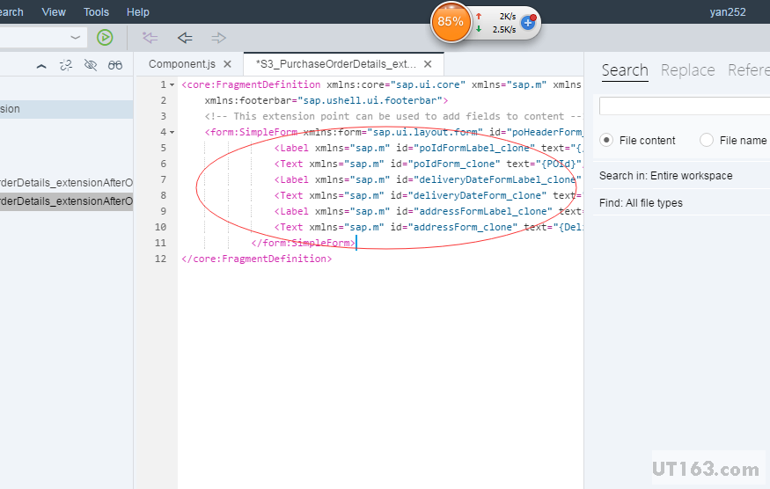
Task: Click the yan252 user name
Action: (727, 12)
